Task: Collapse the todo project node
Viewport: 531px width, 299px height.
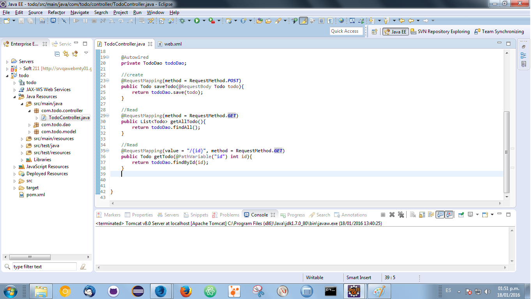Action: (x=7, y=76)
